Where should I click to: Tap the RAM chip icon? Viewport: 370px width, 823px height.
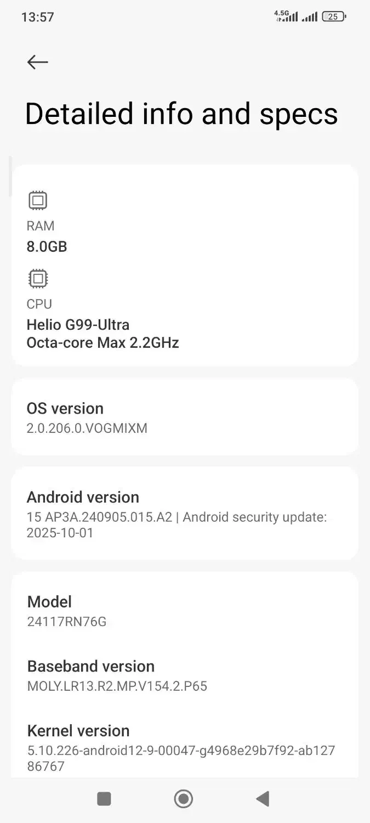(38, 200)
